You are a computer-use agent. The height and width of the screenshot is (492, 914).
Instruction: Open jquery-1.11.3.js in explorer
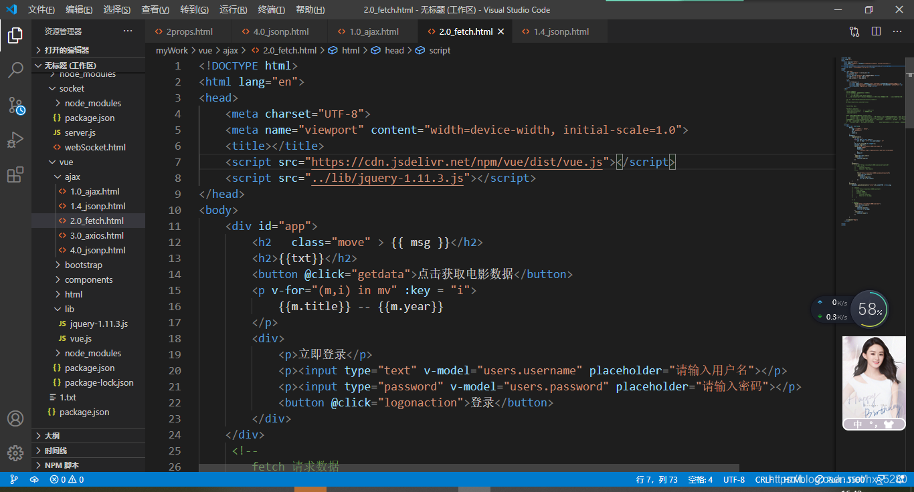pyautogui.click(x=98, y=324)
